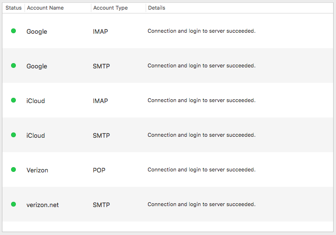Click the details text for Google IMAP row
Image resolution: width=336 pixels, height=235 pixels.
(201, 31)
